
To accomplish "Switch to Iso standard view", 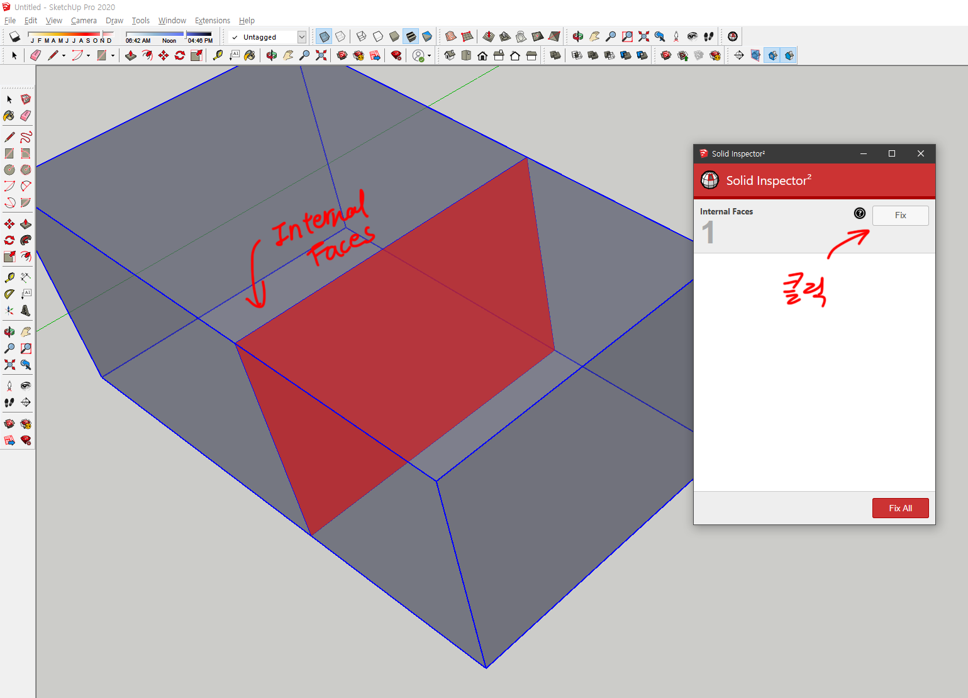I will [x=450, y=55].
